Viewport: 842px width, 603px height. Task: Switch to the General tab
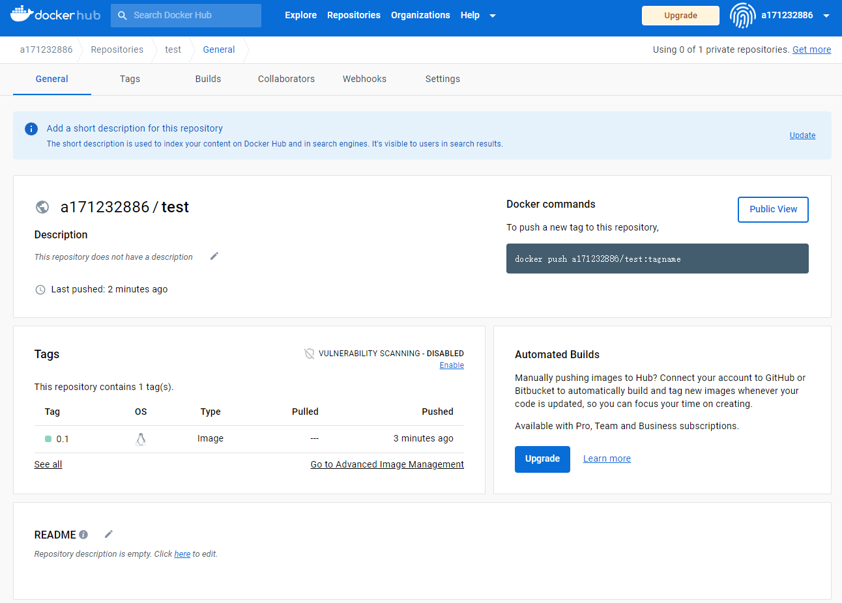pos(52,79)
